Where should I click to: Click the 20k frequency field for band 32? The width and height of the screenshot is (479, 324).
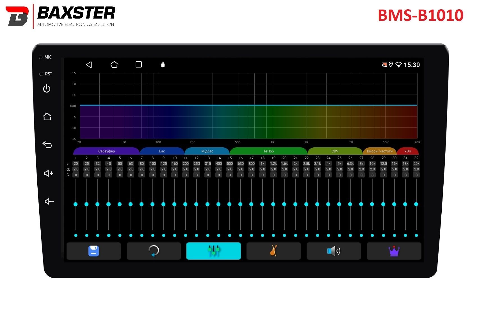pyautogui.click(x=416, y=164)
